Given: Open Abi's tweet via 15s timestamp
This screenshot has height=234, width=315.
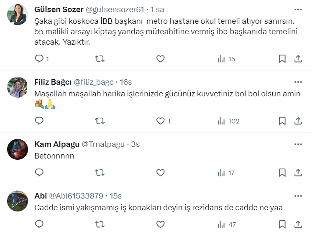Looking at the screenshot, I should click(115, 196).
